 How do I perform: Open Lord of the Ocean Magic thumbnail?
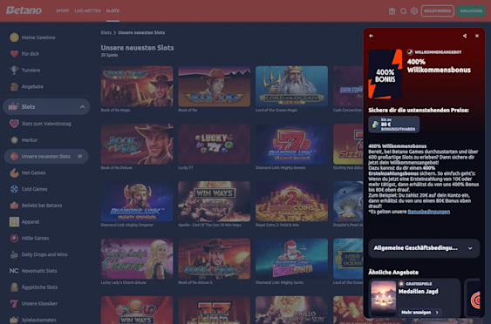click(x=291, y=86)
